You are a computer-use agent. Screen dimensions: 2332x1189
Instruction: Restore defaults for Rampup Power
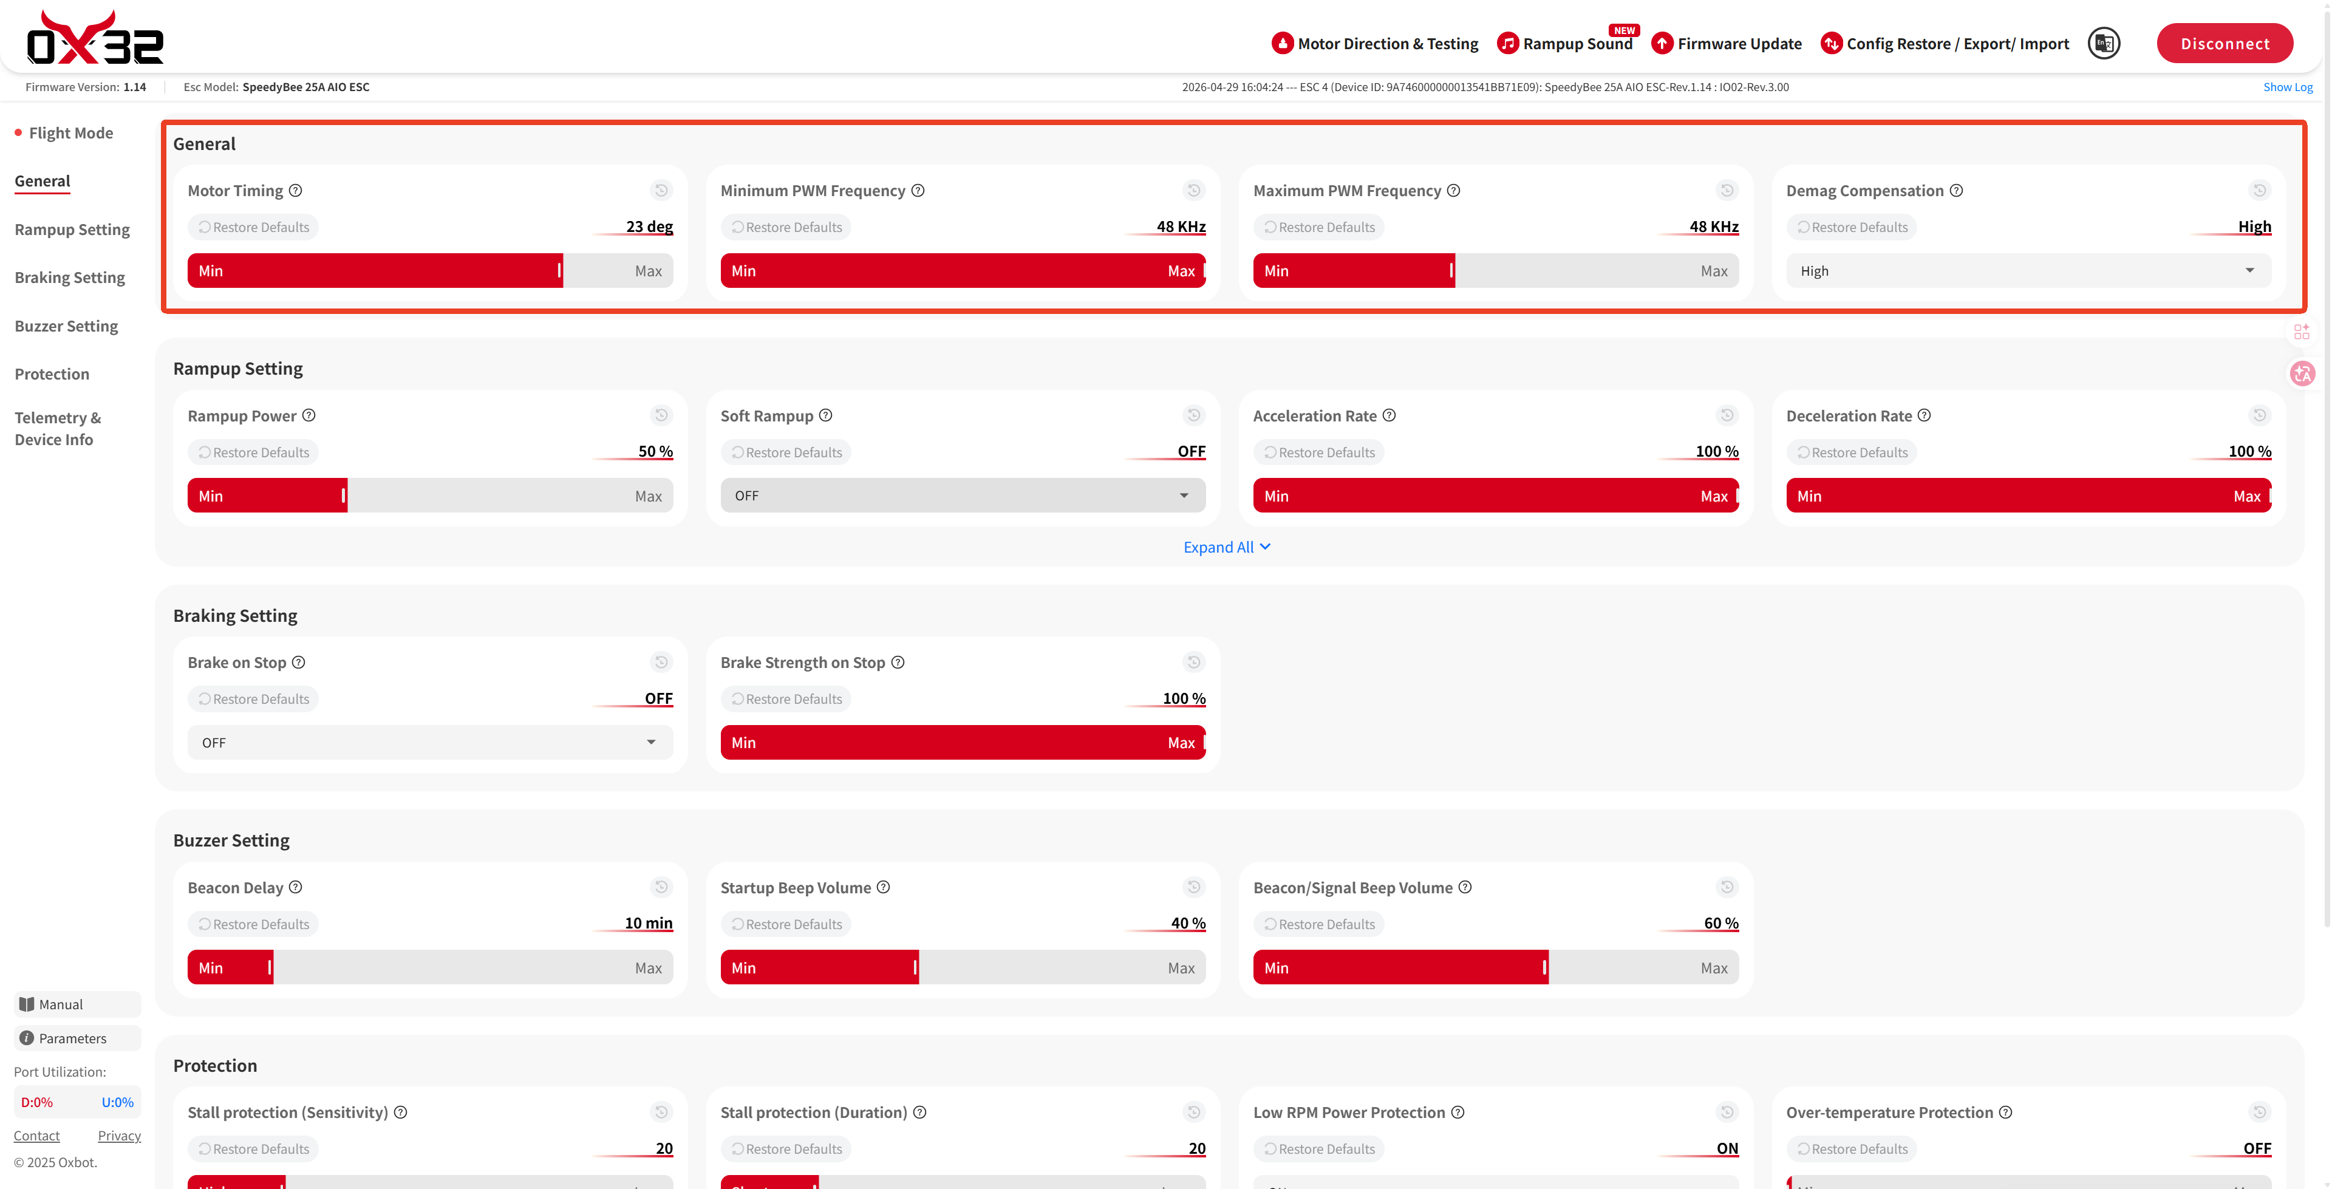[253, 452]
